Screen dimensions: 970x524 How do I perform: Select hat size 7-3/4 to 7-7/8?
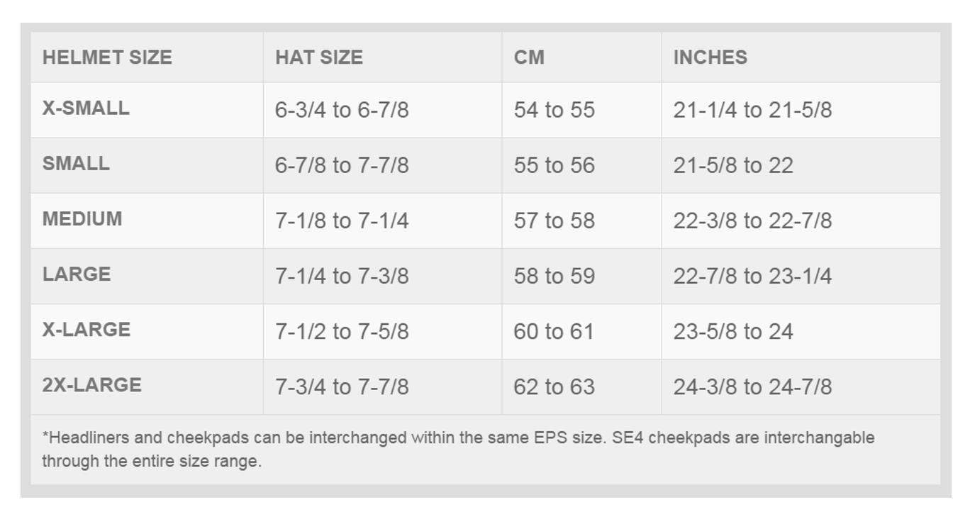pyautogui.click(x=342, y=386)
